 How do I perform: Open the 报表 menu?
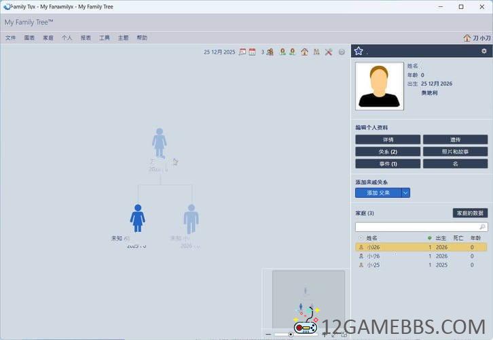point(86,38)
